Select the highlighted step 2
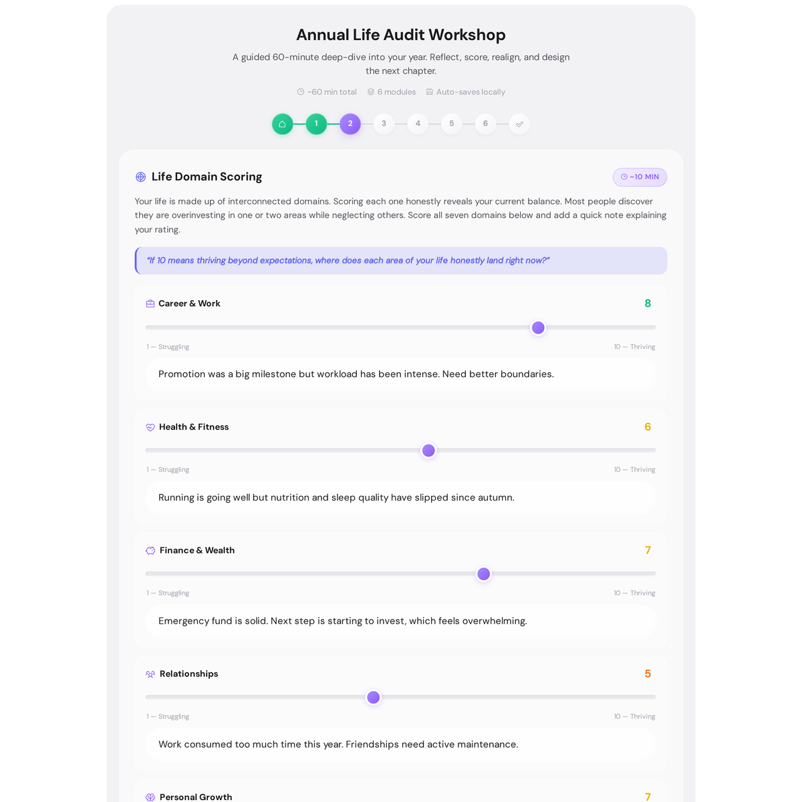The image size is (802, 802). coord(350,124)
